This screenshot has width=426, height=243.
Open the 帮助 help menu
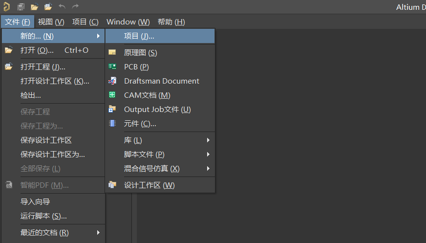pos(171,22)
